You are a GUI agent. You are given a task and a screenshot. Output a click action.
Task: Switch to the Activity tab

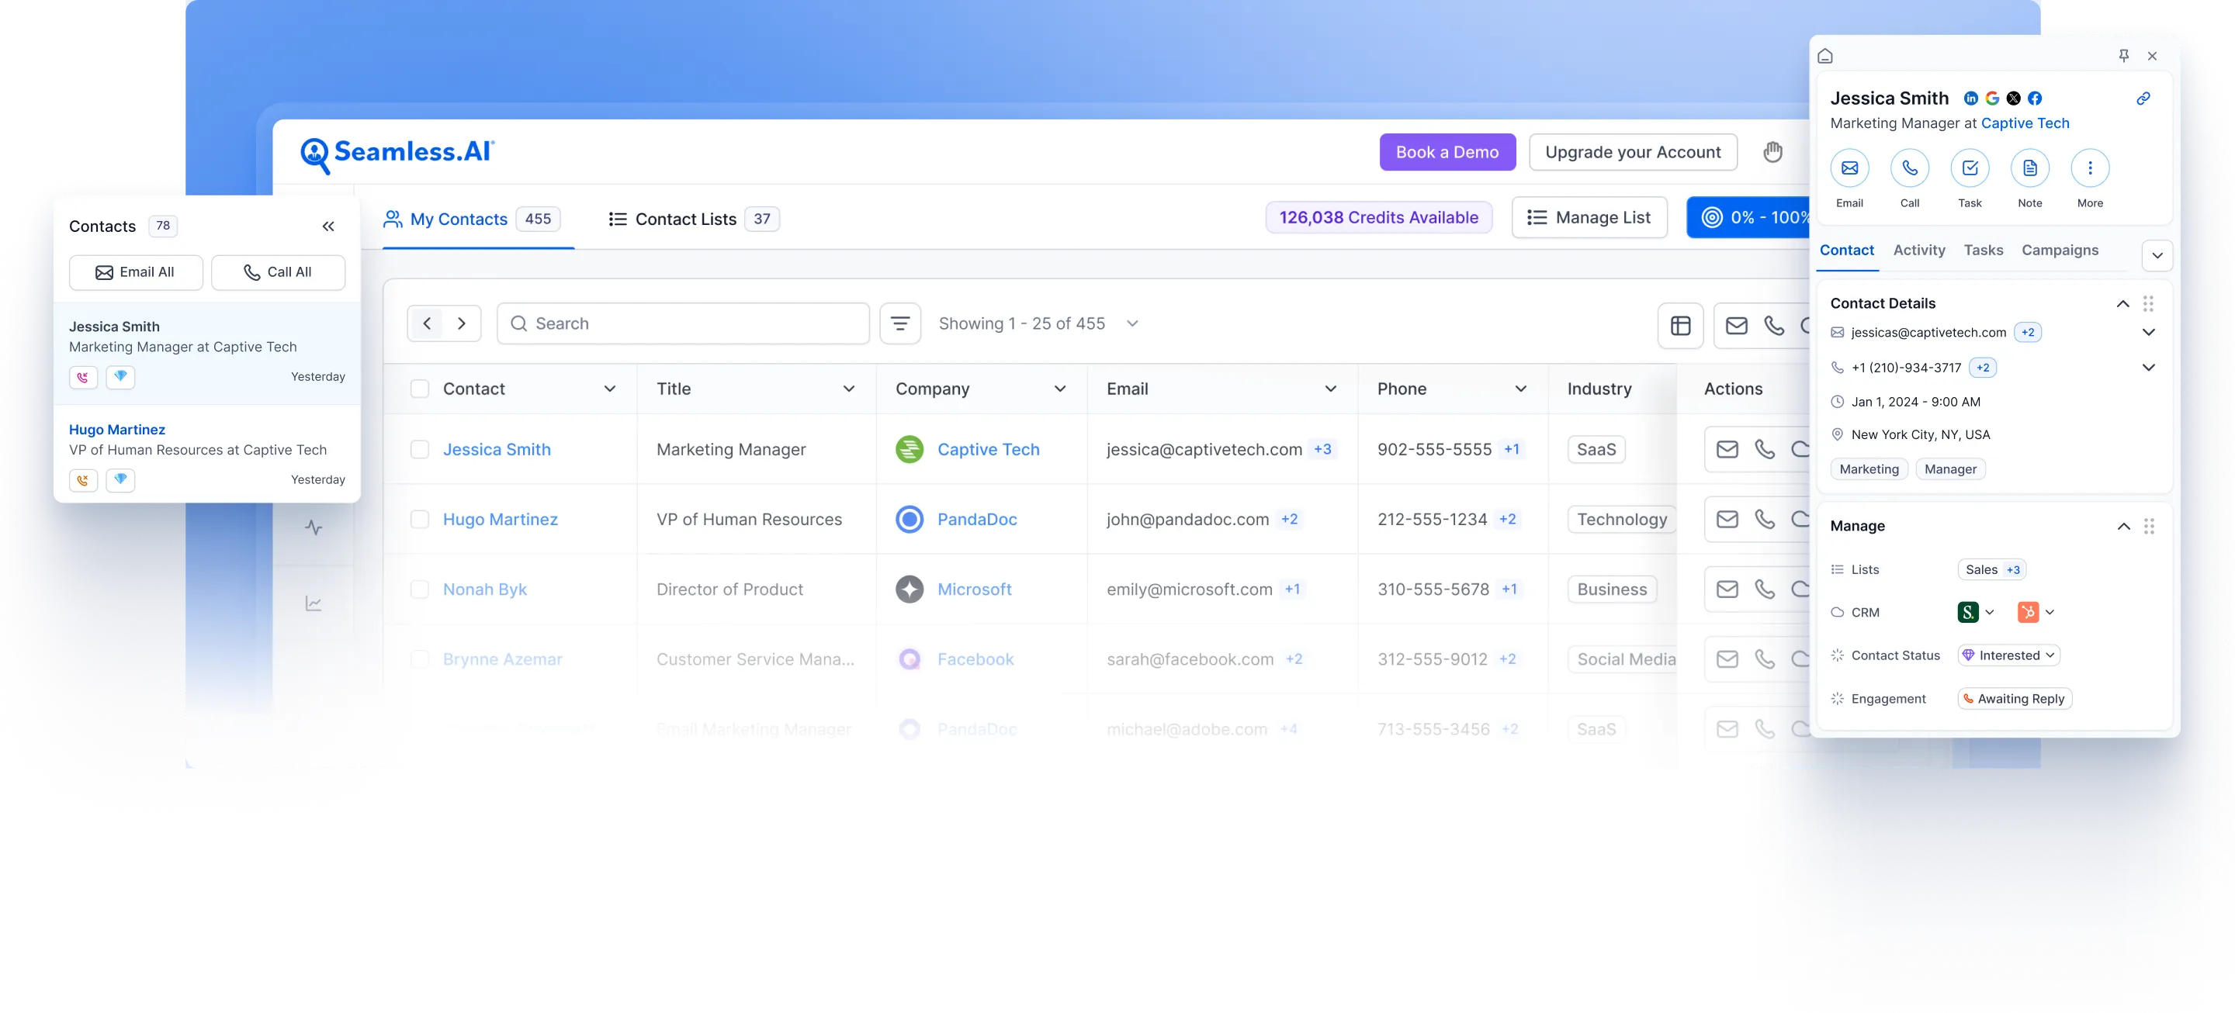[1918, 250]
